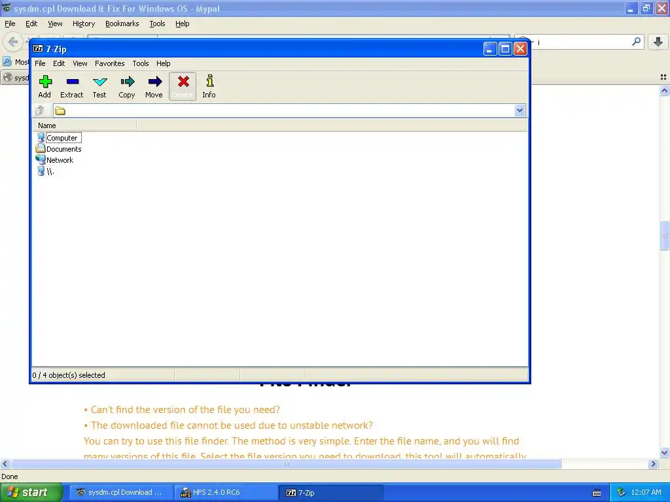Screen dimensions: 670x502
Task: Select the Documents folder icon
Action: pos(41,148)
